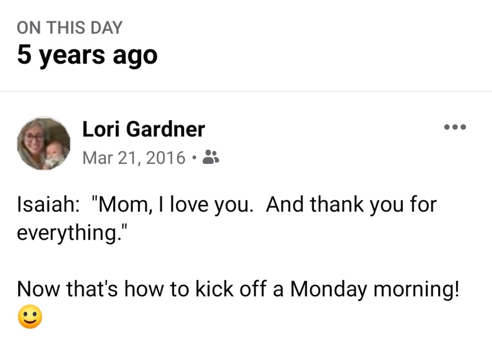
Task: Tap the word "years" in the heading
Action: (x=72, y=55)
